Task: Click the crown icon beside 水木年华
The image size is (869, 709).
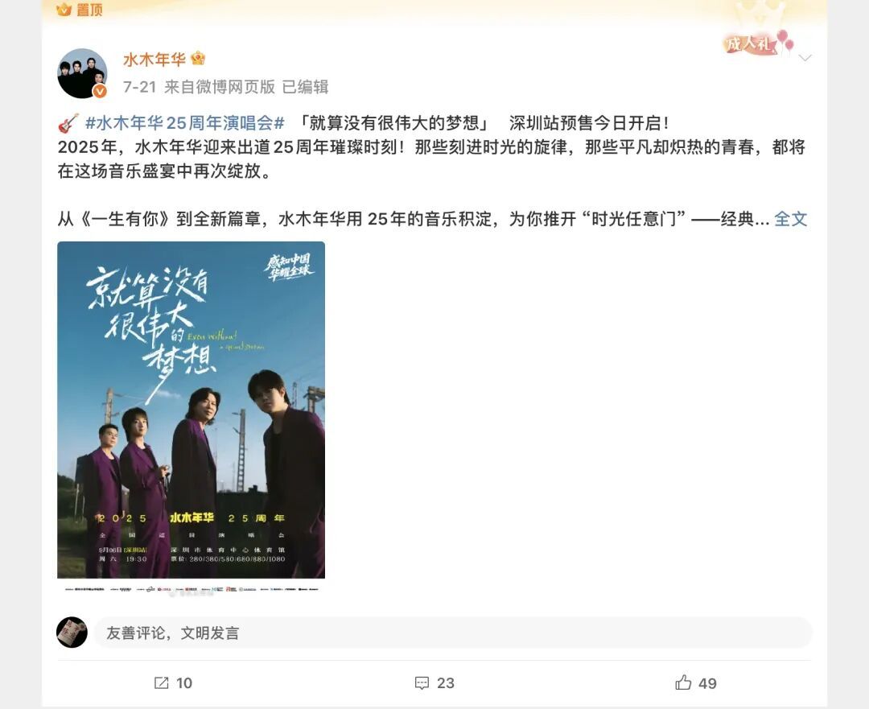Action: (x=198, y=58)
